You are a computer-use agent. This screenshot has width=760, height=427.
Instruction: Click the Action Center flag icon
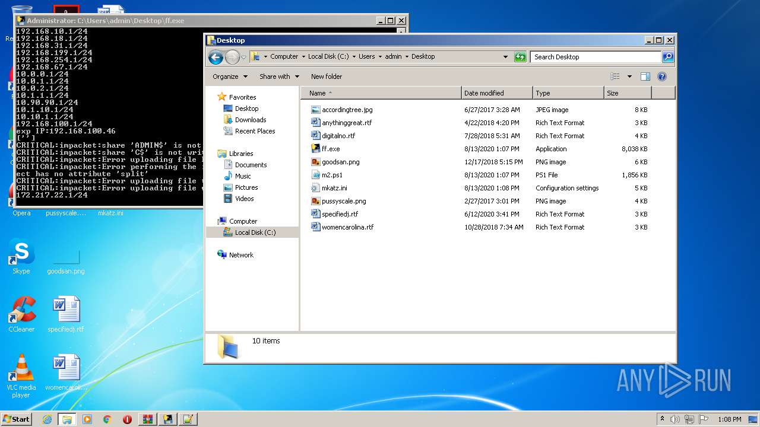[x=704, y=419]
